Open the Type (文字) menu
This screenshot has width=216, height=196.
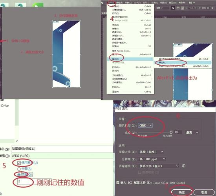(137, 3)
